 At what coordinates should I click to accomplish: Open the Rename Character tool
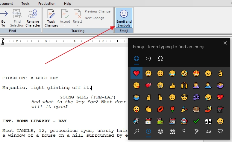tap(33, 18)
